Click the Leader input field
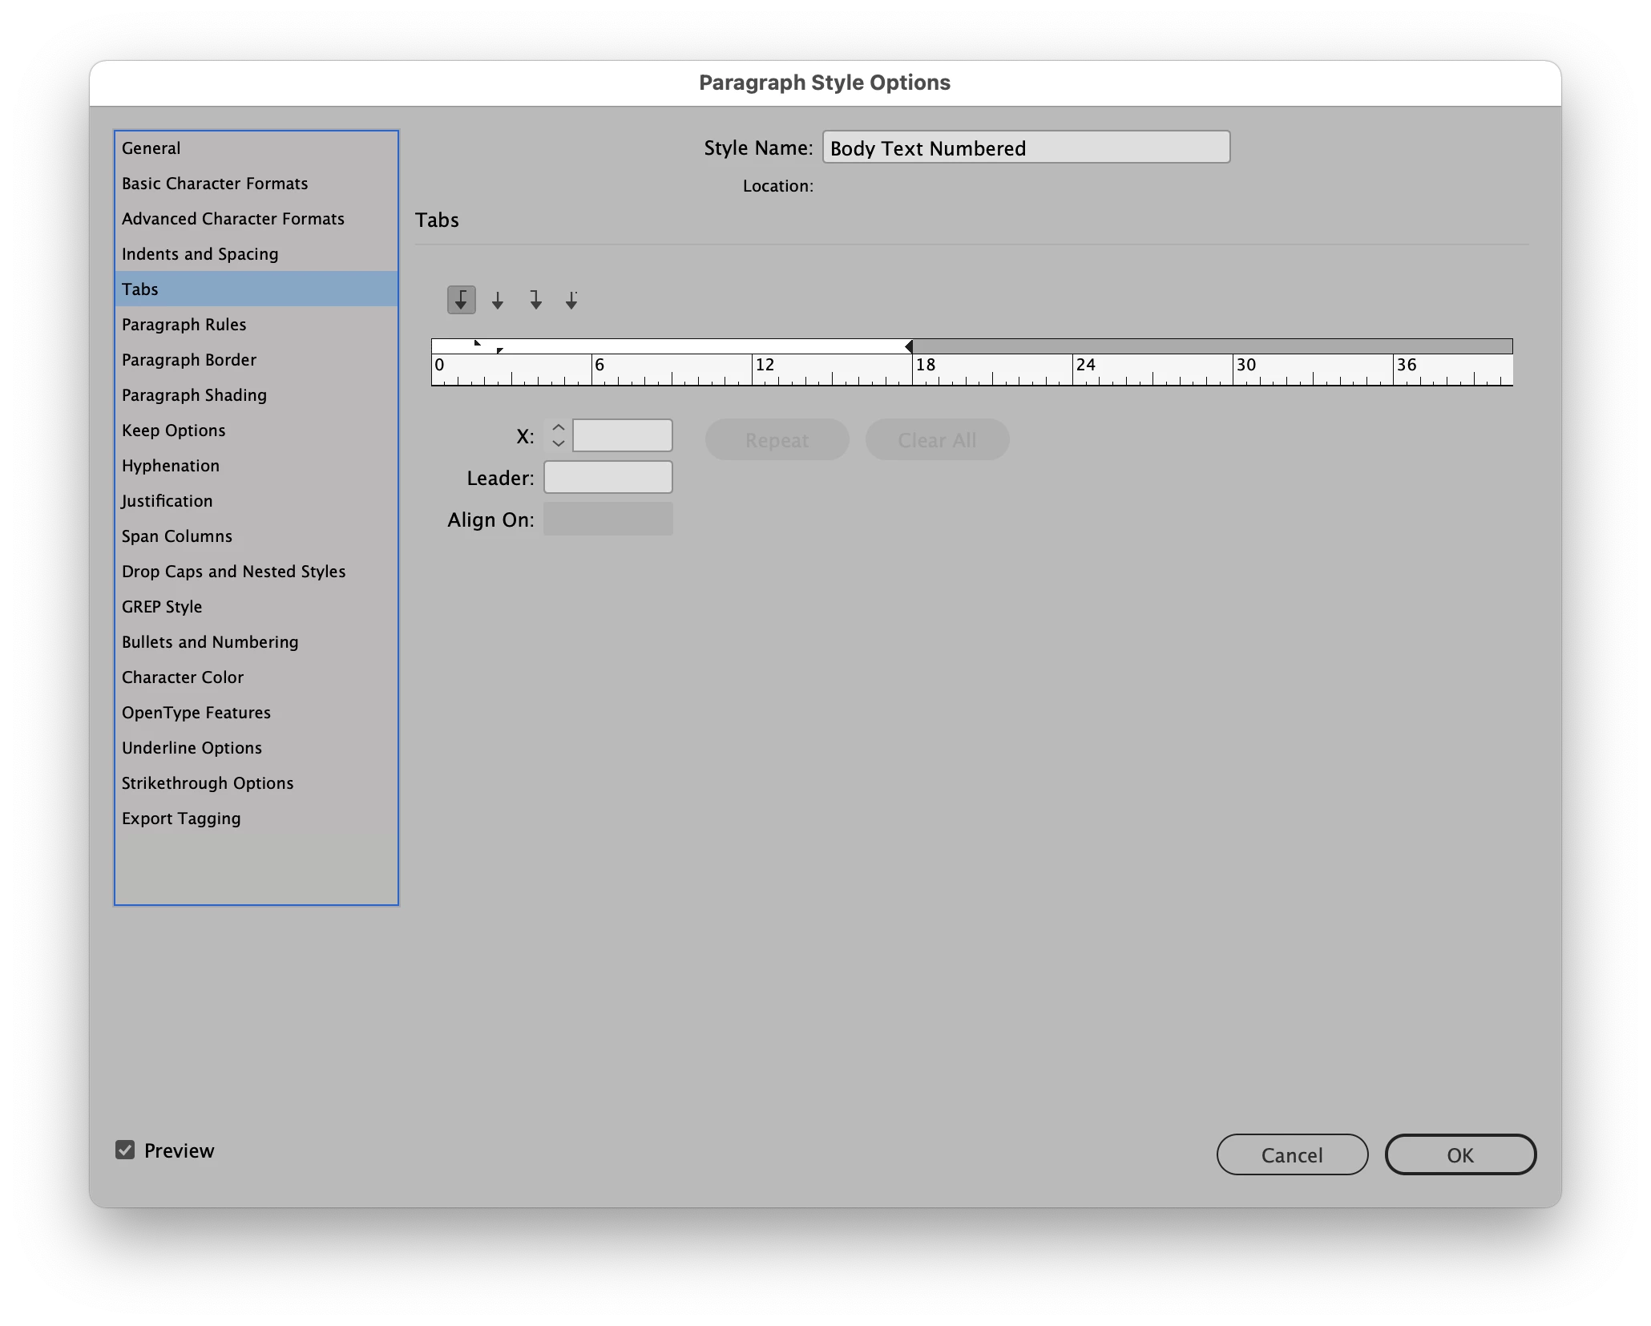The width and height of the screenshot is (1651, 1326). point(608,478)
